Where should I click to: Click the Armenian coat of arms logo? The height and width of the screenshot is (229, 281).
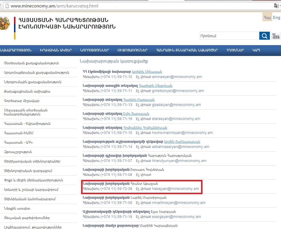(x=5, y=24)
